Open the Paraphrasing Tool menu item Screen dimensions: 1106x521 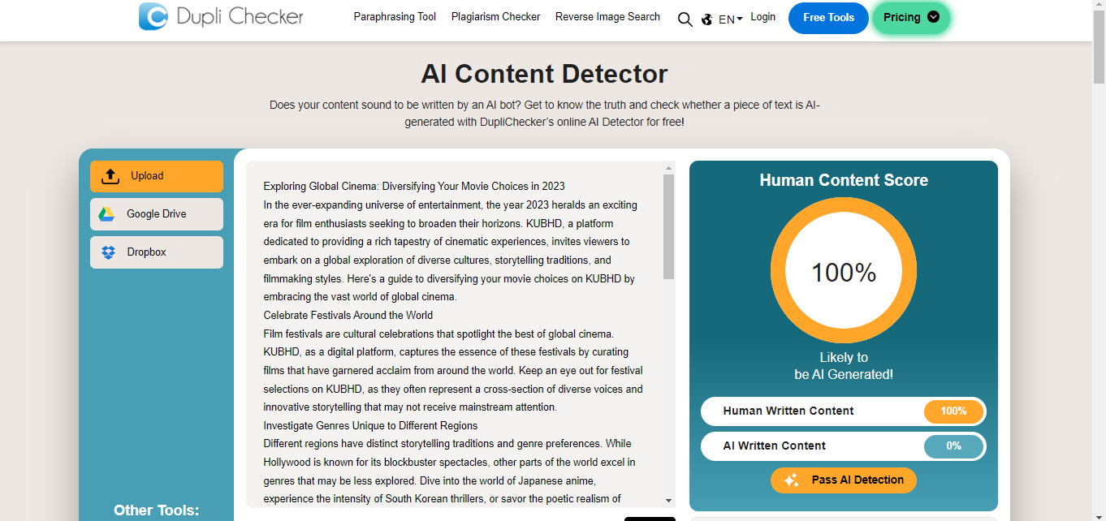point(395,16)
